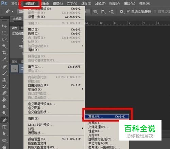Choose 自由变换点(F) menu entry
Image resolution: width=170 pixels, height=149 pixels.
54,85
